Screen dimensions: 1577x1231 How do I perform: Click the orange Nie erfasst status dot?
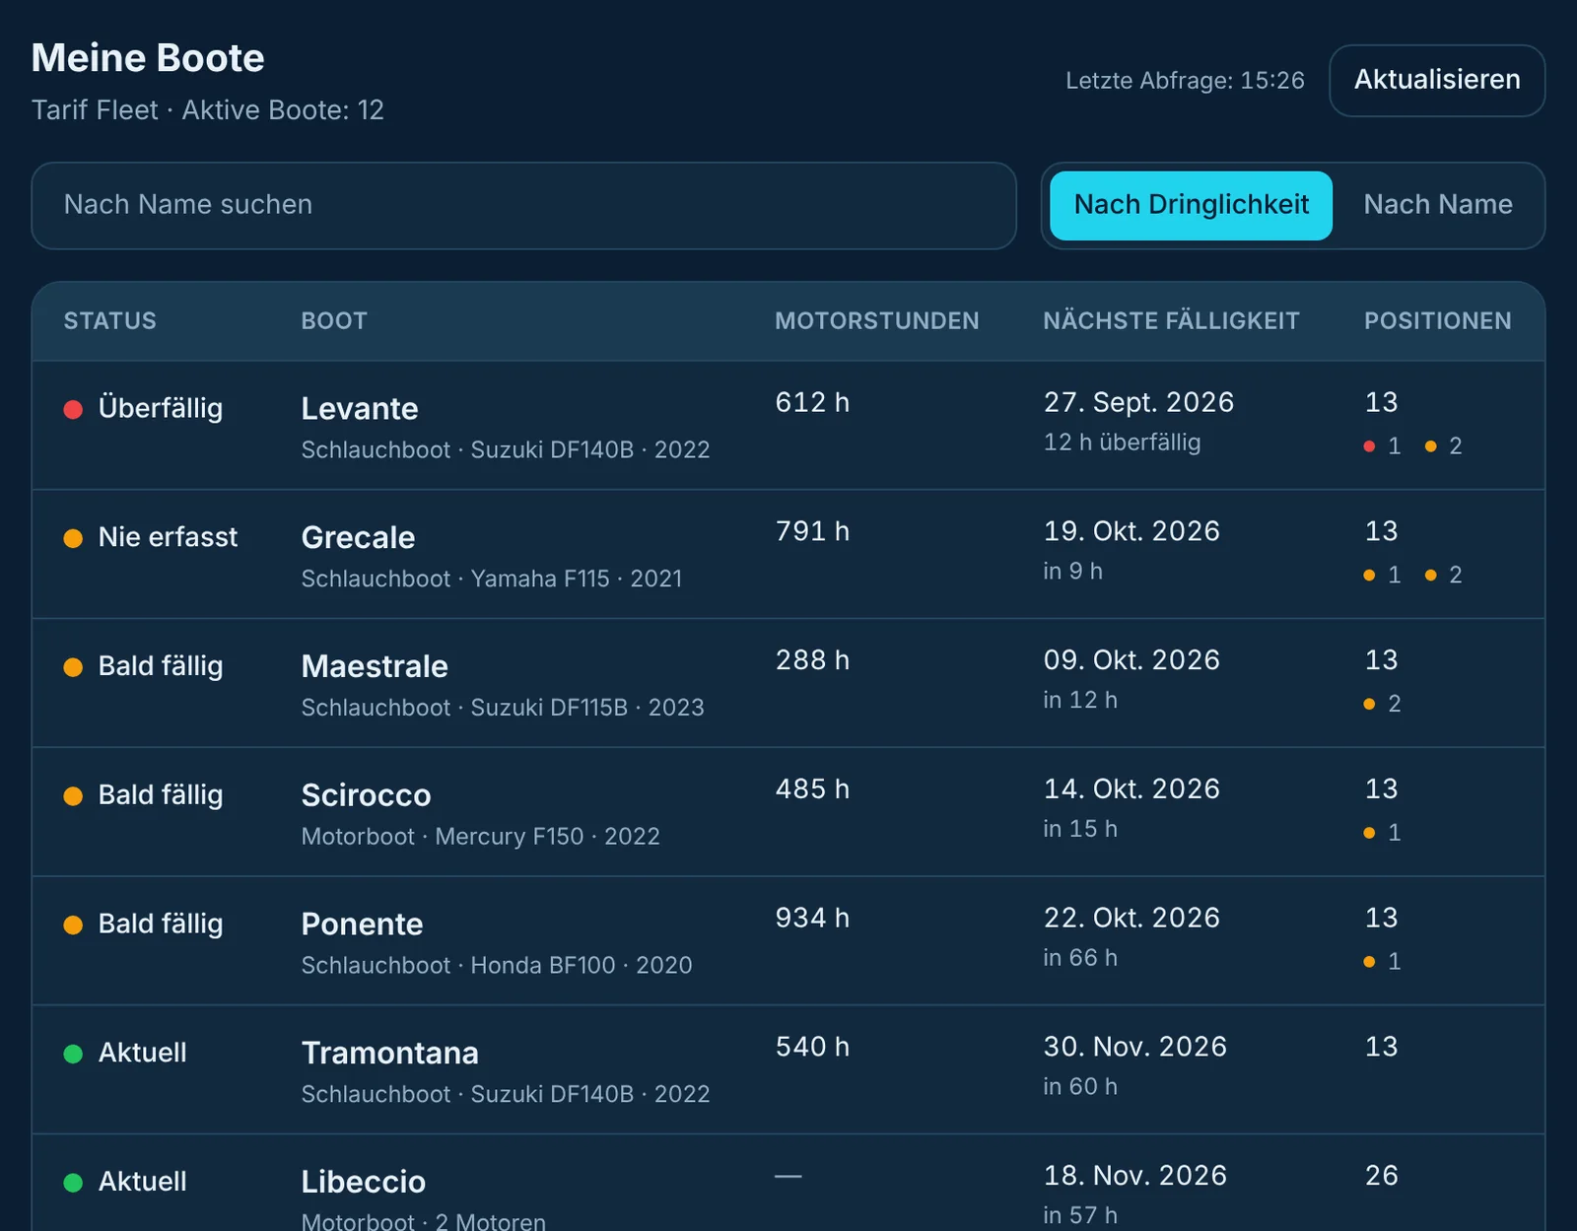pyautogui.click(x=73, y=538)
